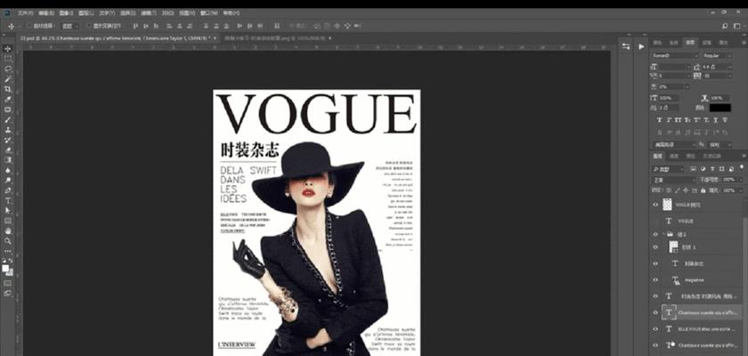Open the character text color swatch
748x356 pixels.
(720, 108)
